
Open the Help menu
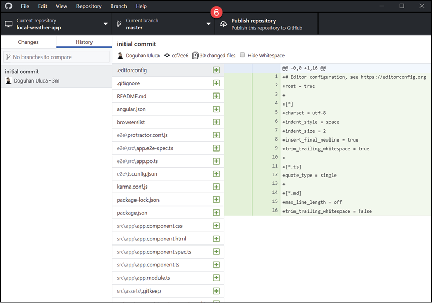click(141, 6)
